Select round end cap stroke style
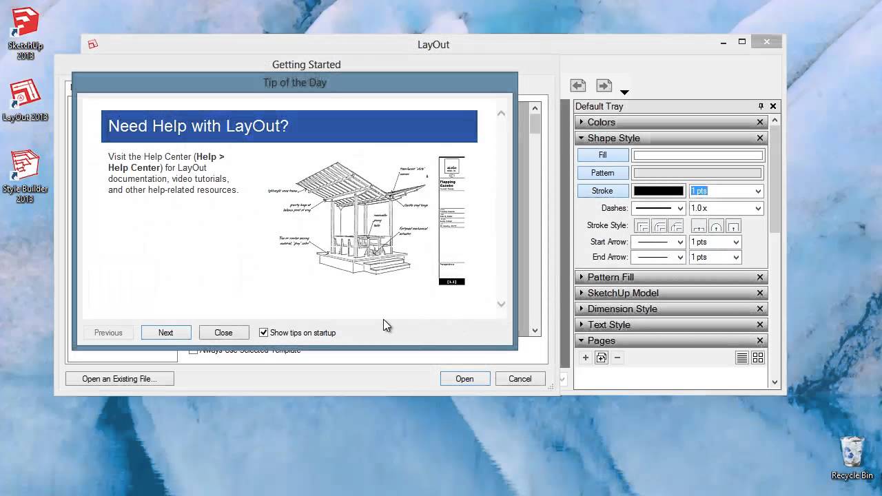The image size is (882, 496). (x=716, y=226)
